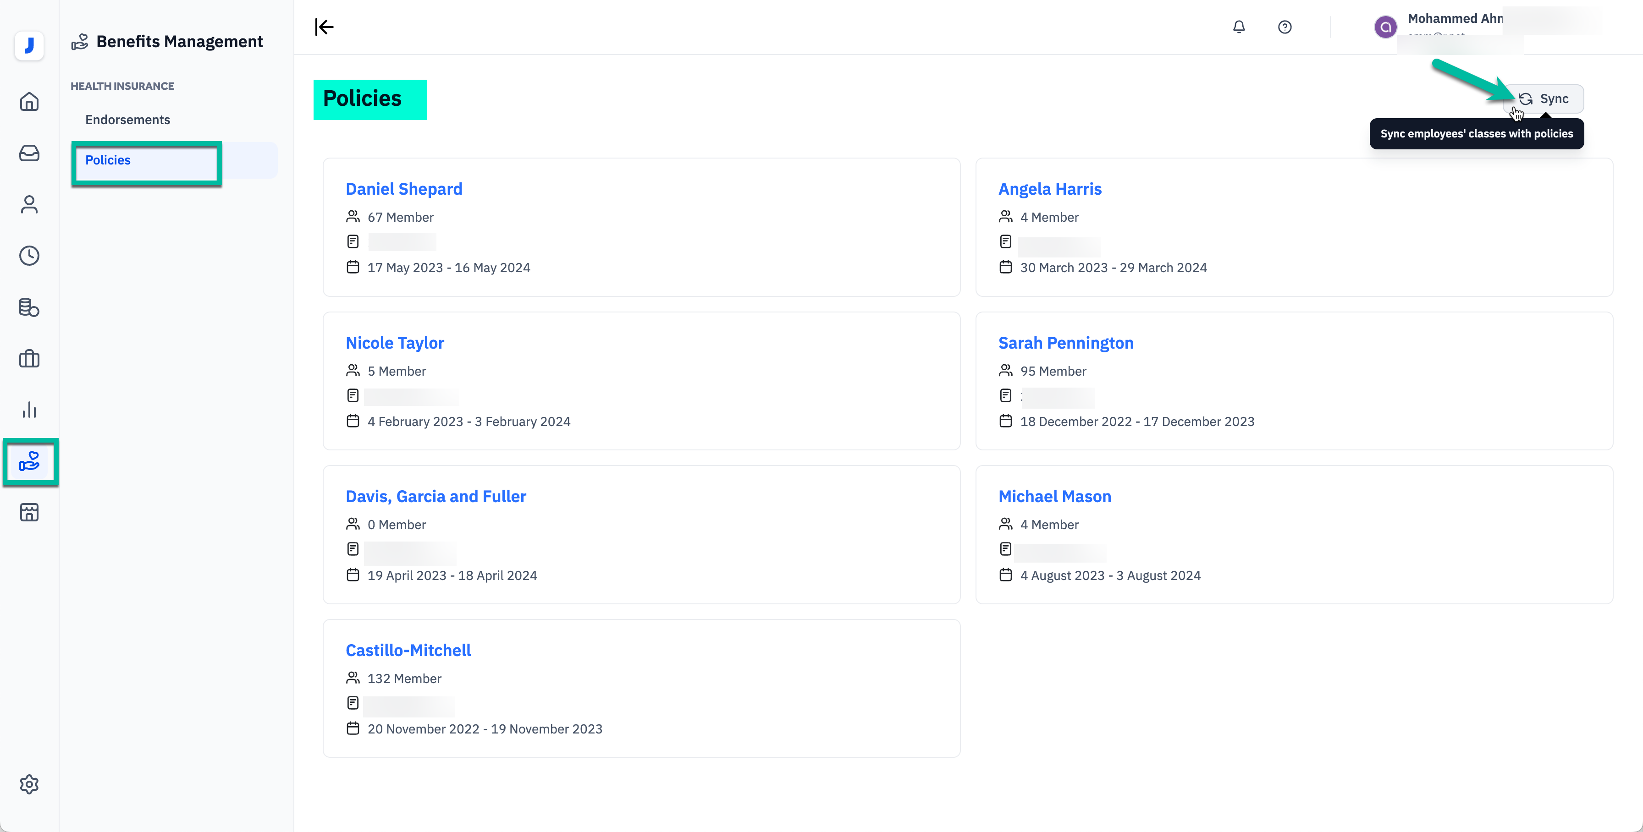Image resolution: width=1643 pixels, height=832 pixels.
Task: Click the Sync button
Action: coord(1544,99)
